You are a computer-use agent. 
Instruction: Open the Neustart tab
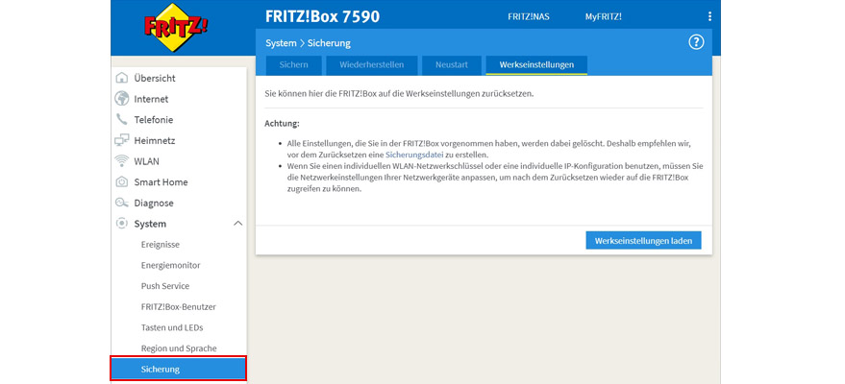coord(451,65)
